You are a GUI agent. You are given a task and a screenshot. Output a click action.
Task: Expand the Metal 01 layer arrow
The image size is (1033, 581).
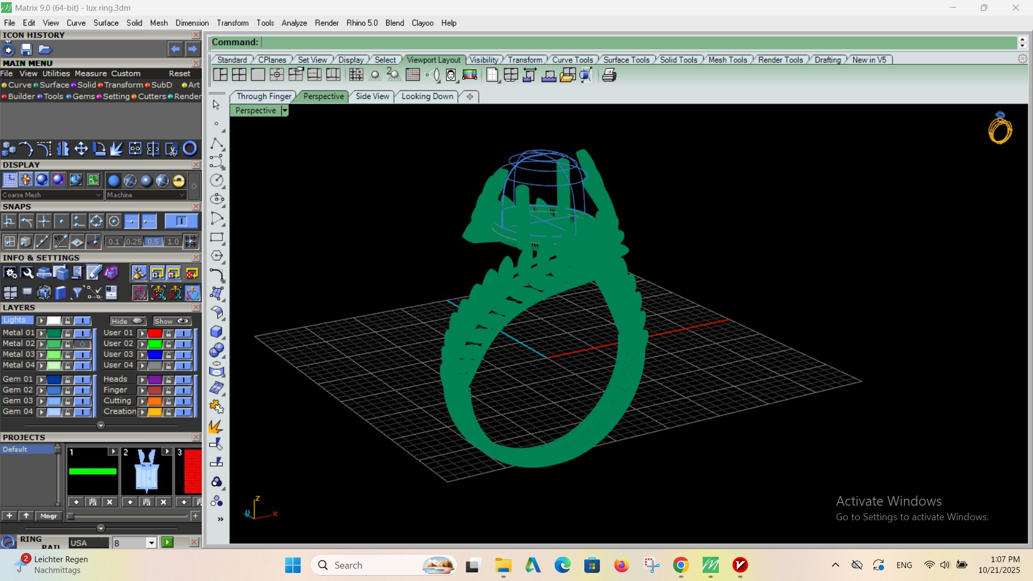(x=41, y=334)
